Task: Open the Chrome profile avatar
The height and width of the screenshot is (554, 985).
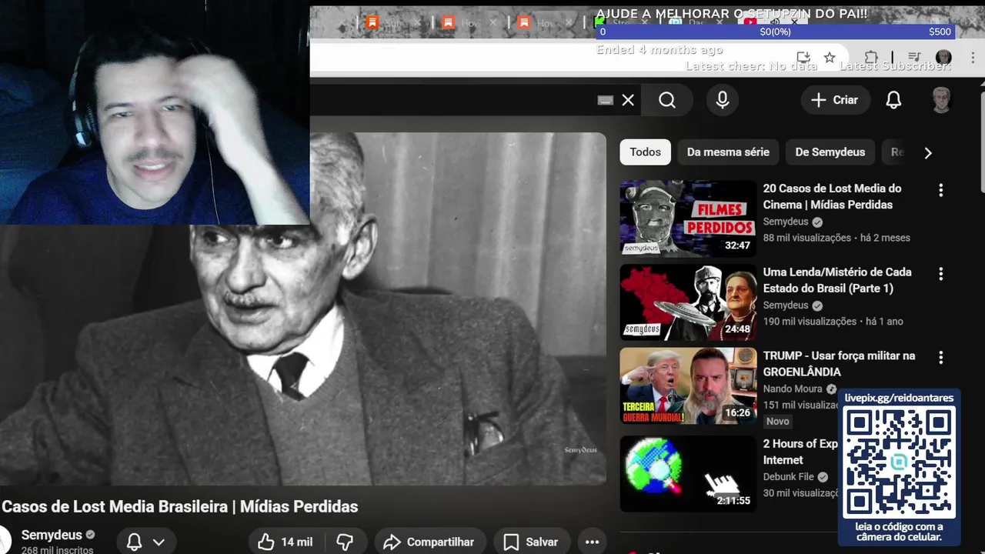Action: coord(943,58)
